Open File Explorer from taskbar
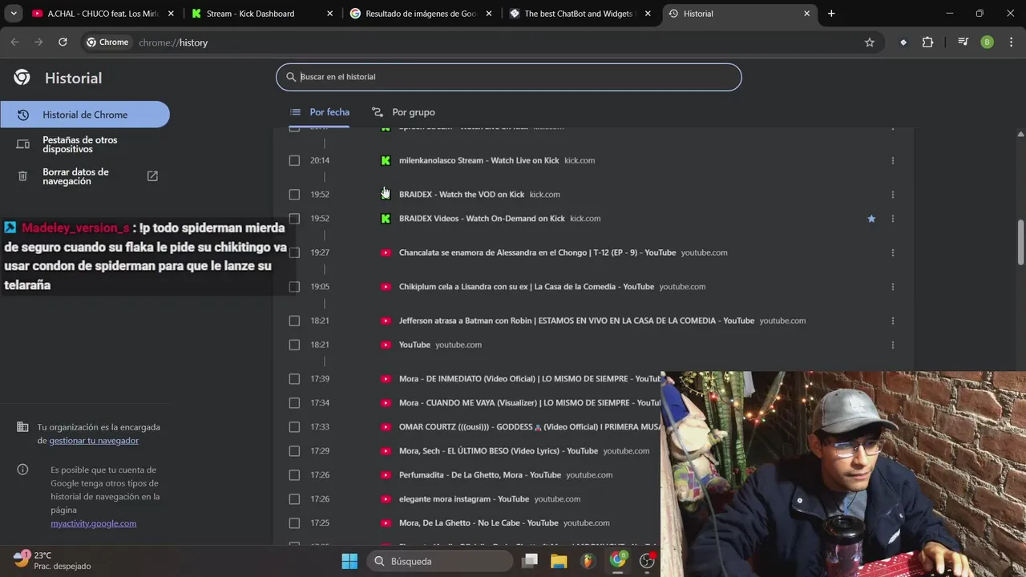The width and height of the screenshot is (1026, 577). [559, 561]
